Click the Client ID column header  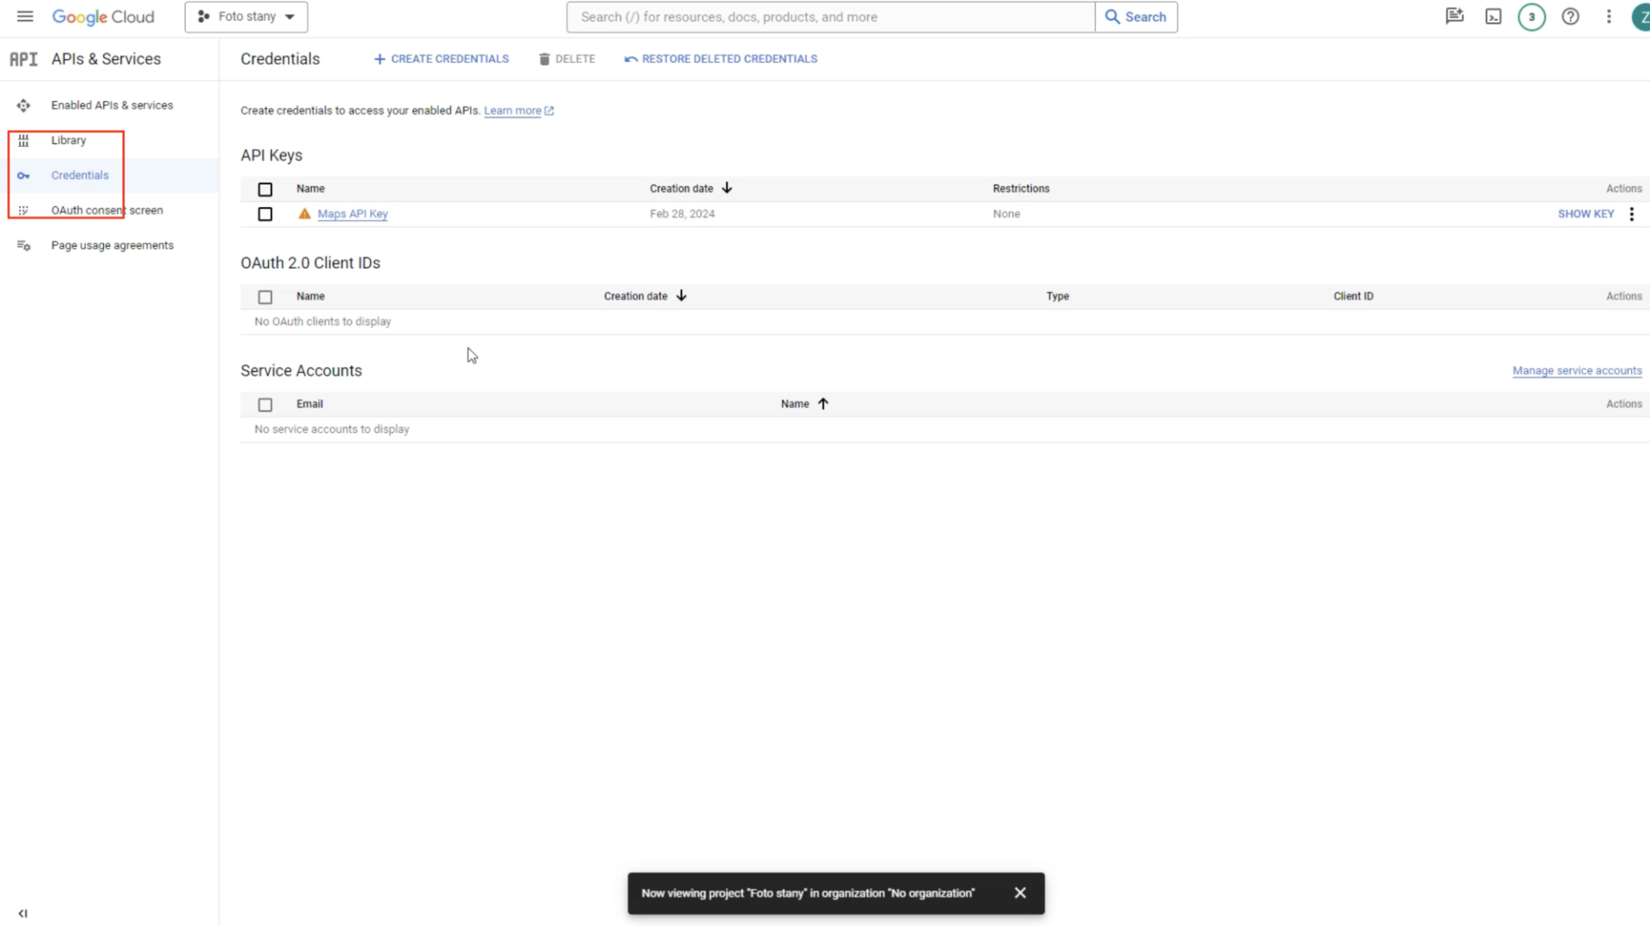(x=1353, y=296)
